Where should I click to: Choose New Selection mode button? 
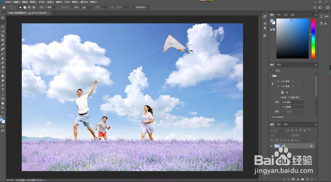click(x=20, y=7)
